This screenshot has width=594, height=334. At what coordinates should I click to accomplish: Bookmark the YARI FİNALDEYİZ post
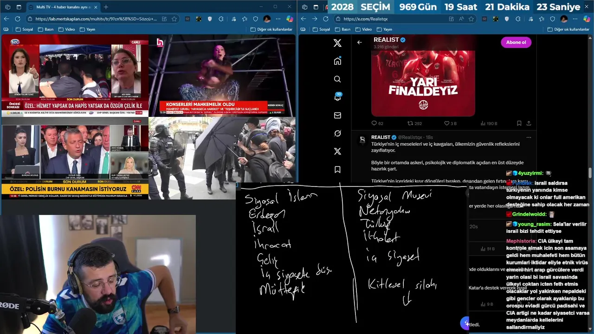(x=519, y=123)
